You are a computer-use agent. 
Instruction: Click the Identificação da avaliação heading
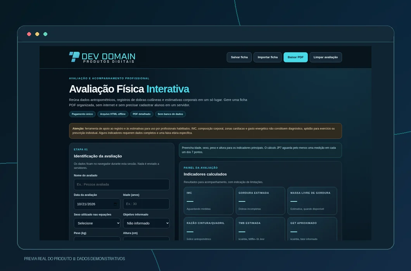click(x=98, y=156)
